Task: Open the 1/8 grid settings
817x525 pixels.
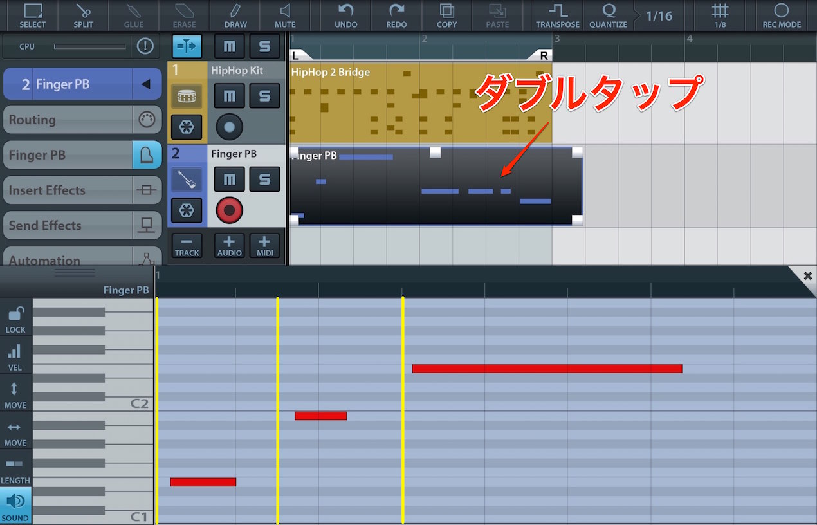Action: [720, 15]
